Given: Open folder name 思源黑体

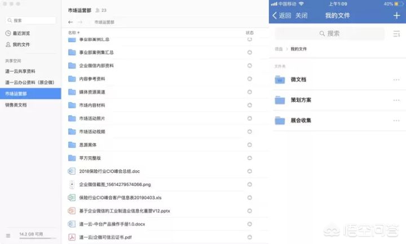Looking at the screenshot, I should pos(88,145).
